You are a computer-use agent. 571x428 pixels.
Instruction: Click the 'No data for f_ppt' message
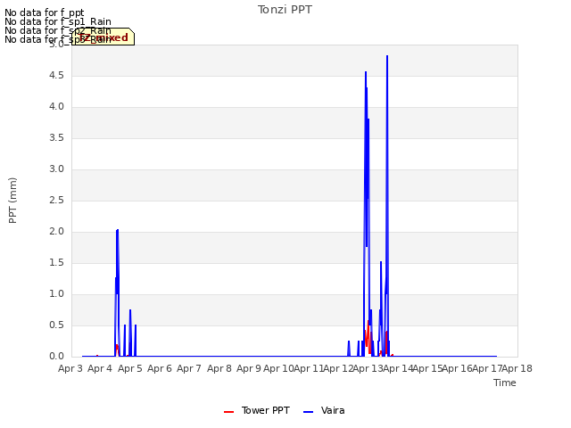(x=44, y=12)
